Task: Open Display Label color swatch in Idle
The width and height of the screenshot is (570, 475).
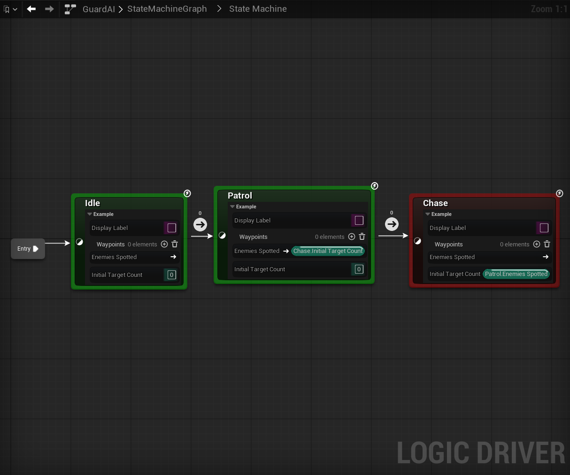Action: point(172,228)
